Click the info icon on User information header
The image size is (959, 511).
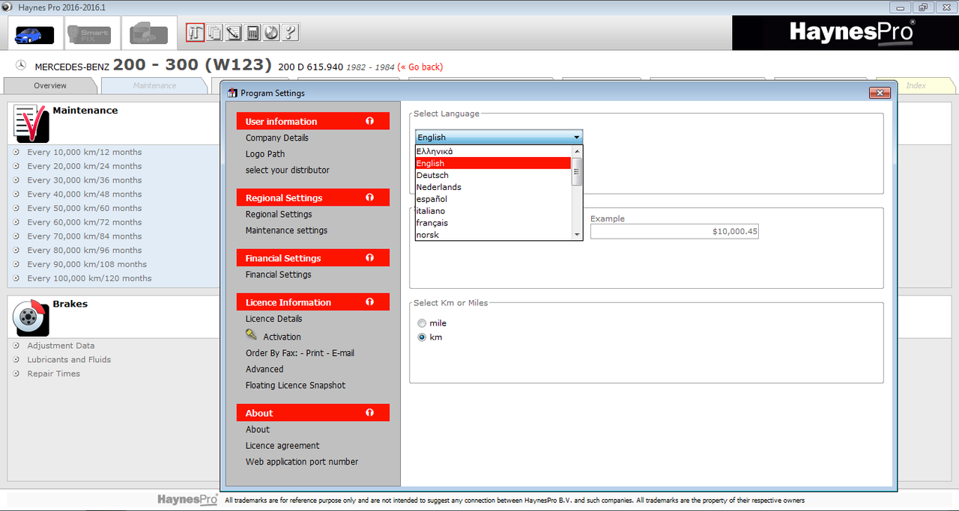click(x=369, y=121)
